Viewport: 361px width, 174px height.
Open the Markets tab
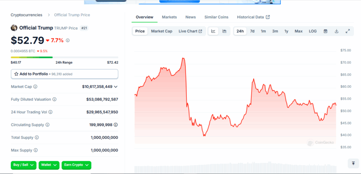coord(169,17)
